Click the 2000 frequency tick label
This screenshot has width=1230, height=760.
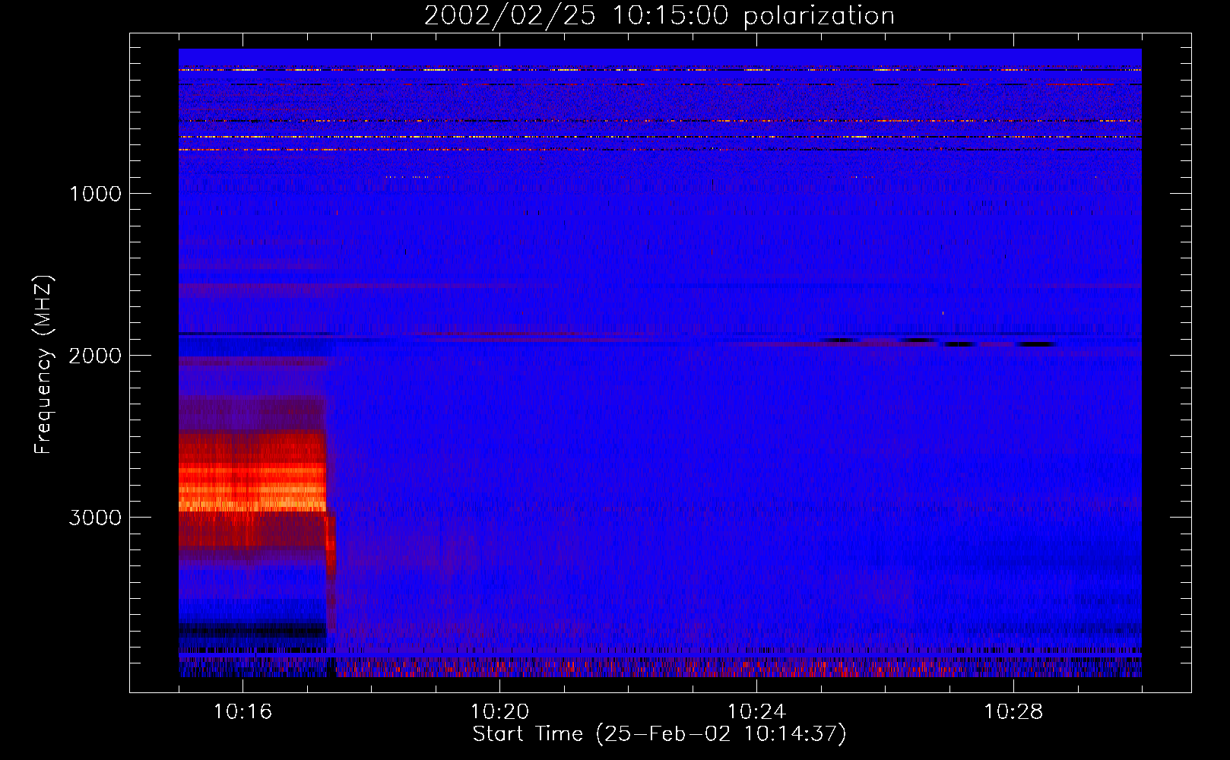95,356
